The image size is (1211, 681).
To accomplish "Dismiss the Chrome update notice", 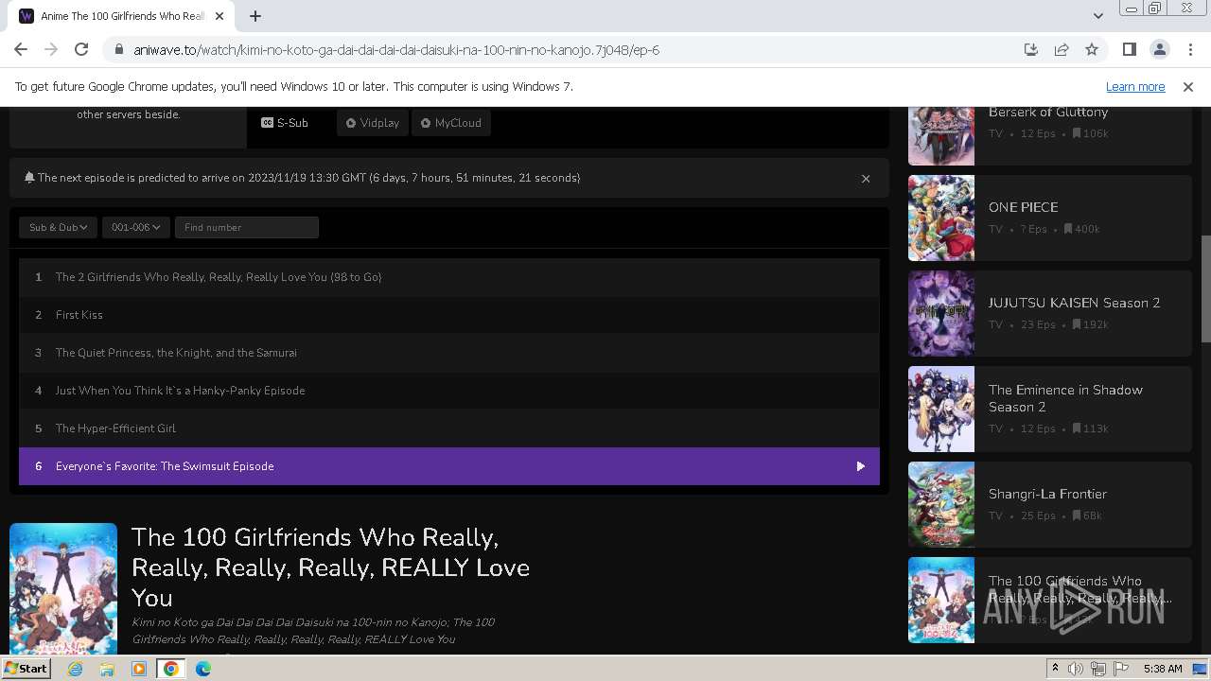I will click(x=1188, y=86).
